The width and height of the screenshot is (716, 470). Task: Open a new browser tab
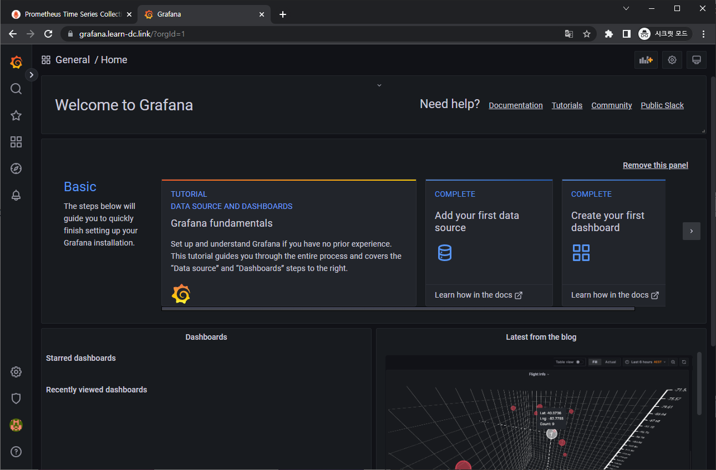point(283,14)
